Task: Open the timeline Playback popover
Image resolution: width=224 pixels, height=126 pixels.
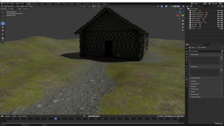Action: point(8,116)
